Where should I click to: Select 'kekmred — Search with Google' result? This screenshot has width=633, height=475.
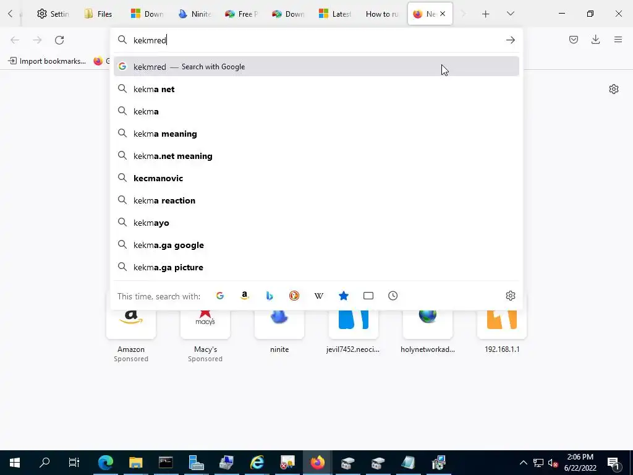tap(316, 67)
